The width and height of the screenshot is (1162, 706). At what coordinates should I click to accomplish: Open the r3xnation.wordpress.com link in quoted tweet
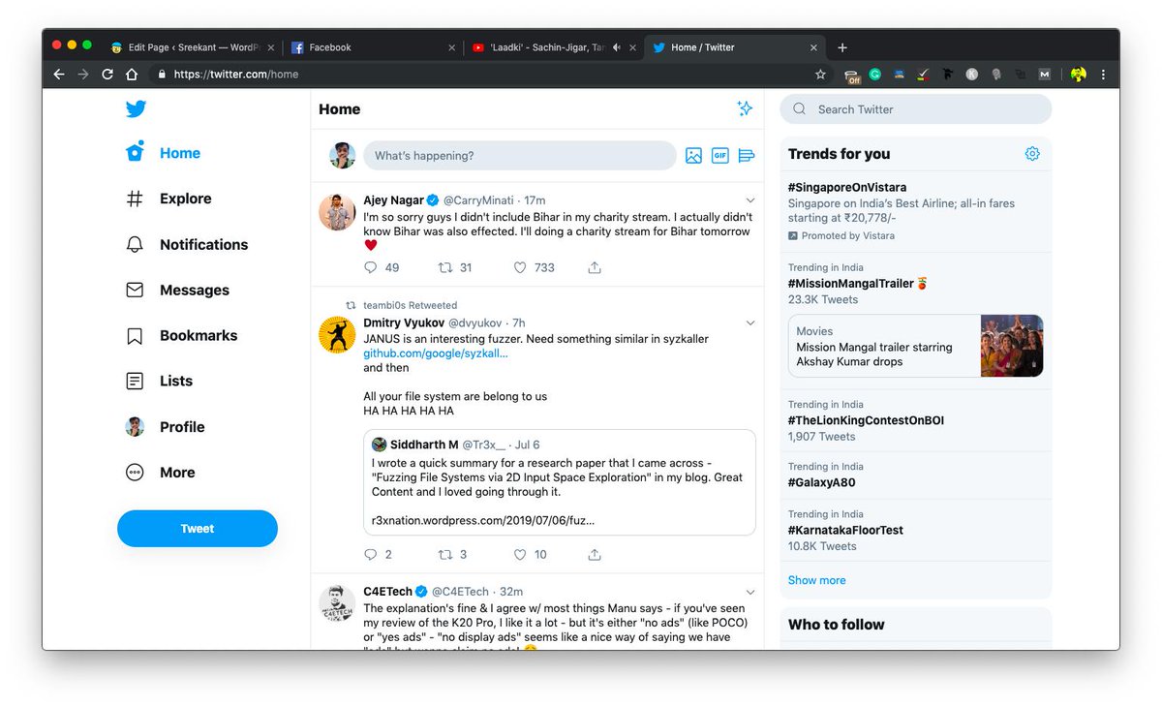483,520
